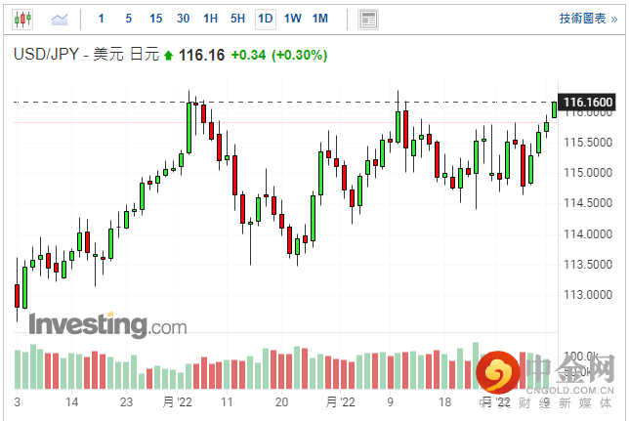Set chart interval to 1H

210,19
